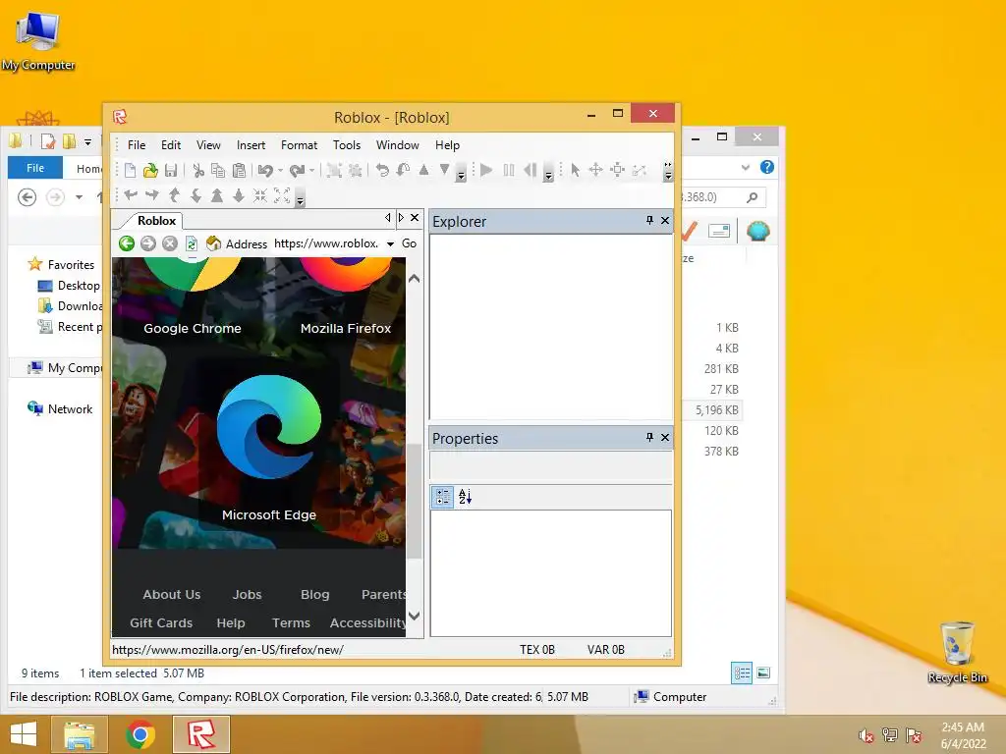The image size is (1006, 754).
Task: Click the blue File tab in File Explorer
Action: coord(35,168)
